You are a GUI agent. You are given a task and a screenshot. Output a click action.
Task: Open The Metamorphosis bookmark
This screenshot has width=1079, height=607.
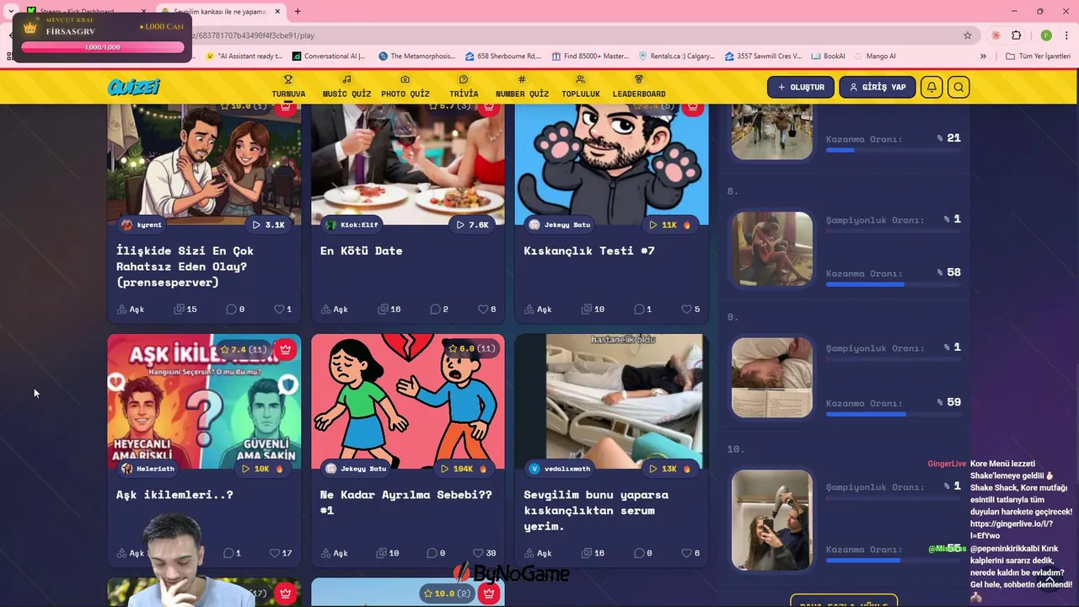(x=416, y=56)
